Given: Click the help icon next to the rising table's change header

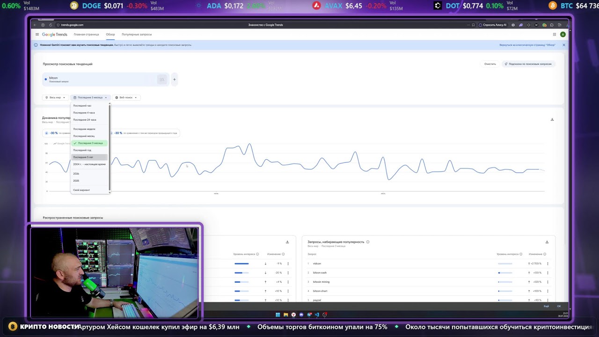Looking at the screenshot, I should [545, 254].
